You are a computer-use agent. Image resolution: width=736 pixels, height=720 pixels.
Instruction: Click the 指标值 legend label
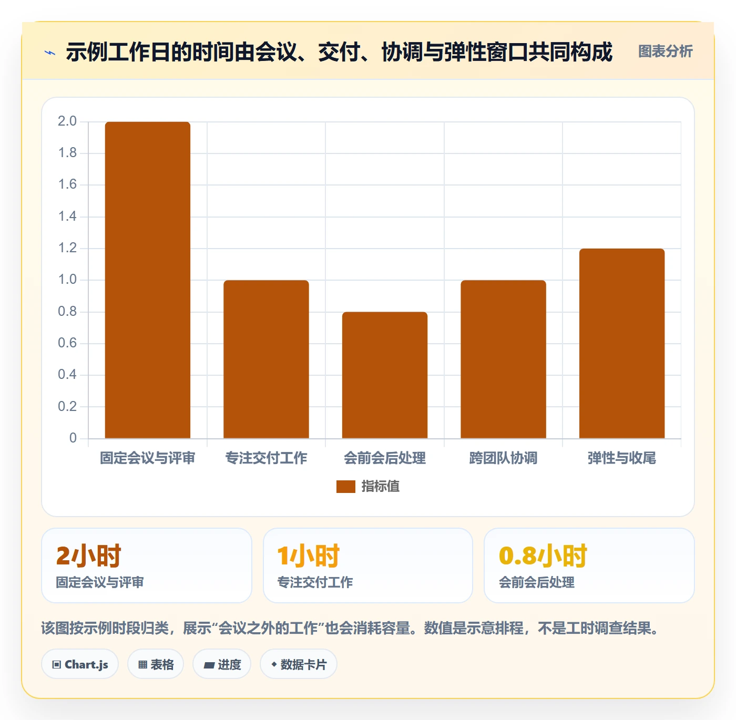pos(381,487)
